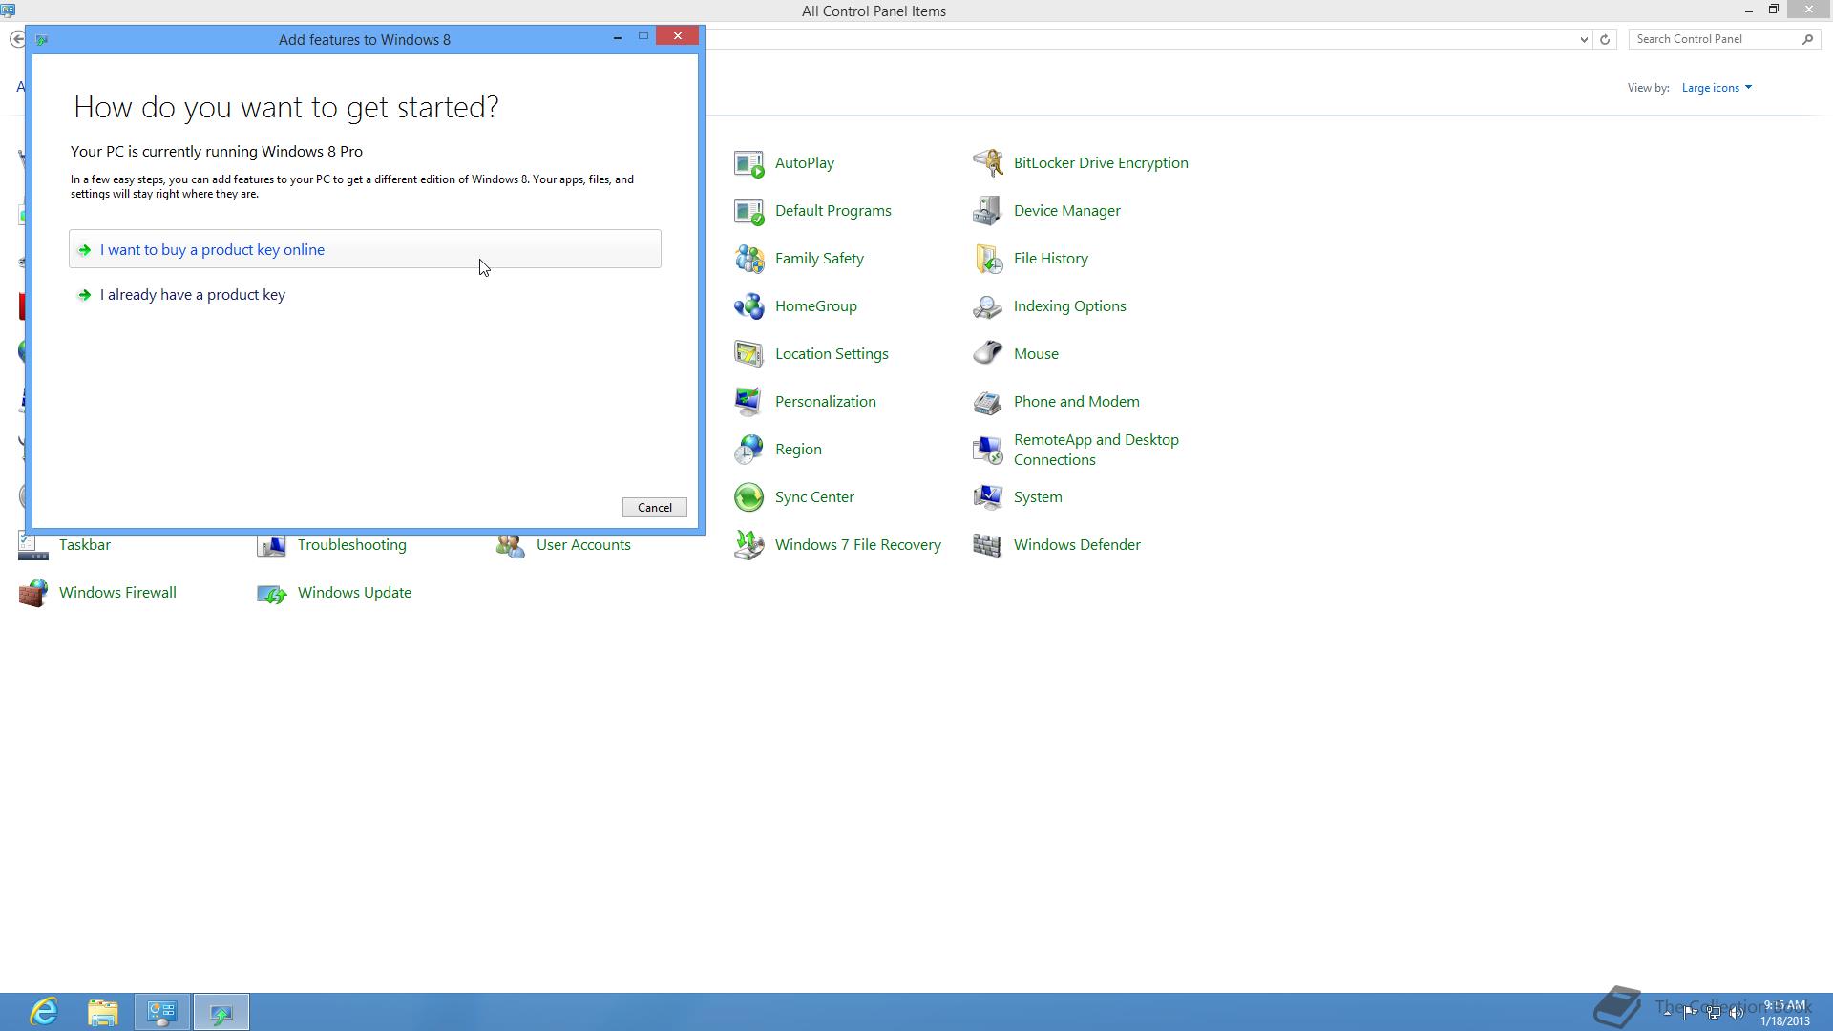Screen dimensions: 1833x1031
Task: Switch to the Control Panel taskbar button
Action: click(x=162, y=1012)
